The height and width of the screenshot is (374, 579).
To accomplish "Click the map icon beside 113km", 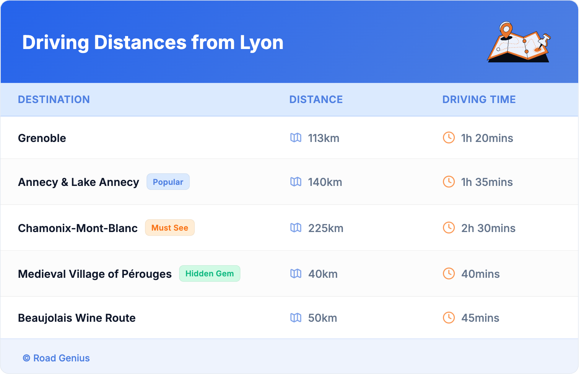I will pos(296,138).
